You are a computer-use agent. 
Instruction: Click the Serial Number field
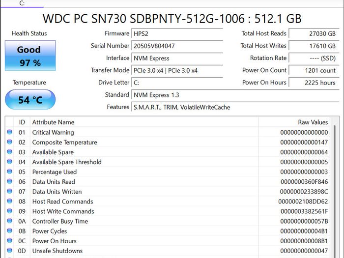(x=177, y=46)
